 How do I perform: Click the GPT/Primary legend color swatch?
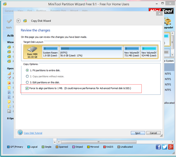coord(8,147)
